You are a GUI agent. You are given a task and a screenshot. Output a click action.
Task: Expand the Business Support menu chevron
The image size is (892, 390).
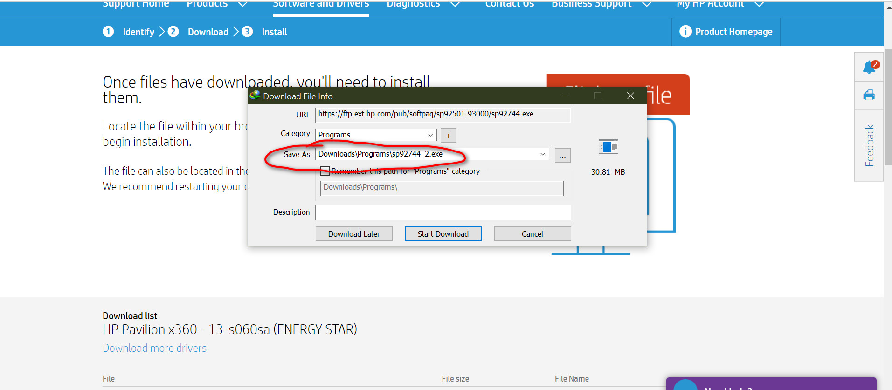pos(646,4)
